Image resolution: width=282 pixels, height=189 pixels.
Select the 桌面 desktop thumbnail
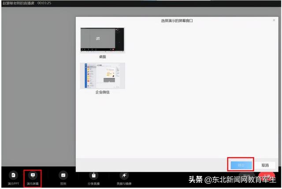102,40
